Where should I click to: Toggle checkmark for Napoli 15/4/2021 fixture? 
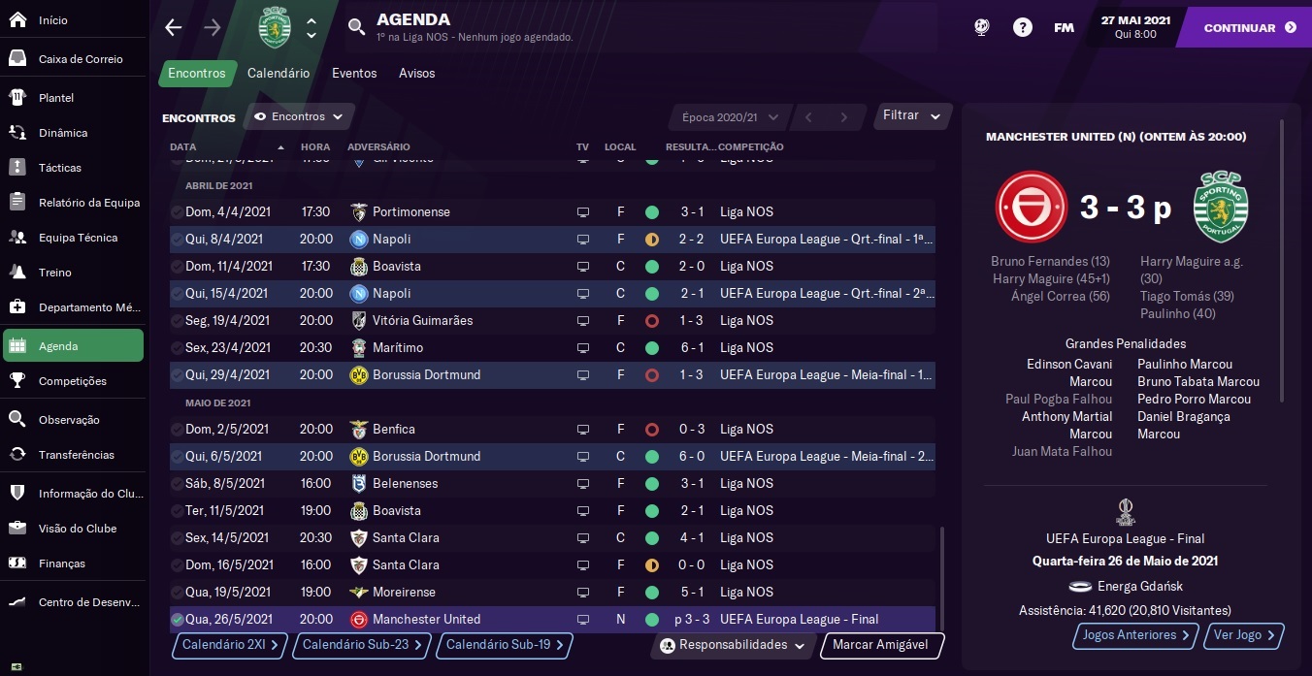177,293
